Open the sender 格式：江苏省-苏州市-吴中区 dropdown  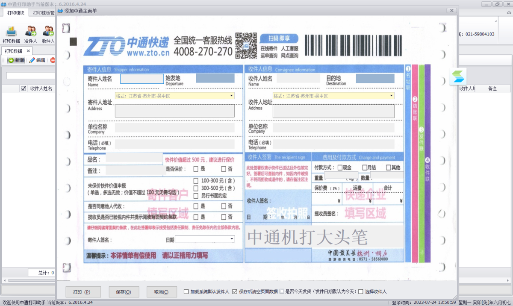pyautogui.click(x=231, y=95)
